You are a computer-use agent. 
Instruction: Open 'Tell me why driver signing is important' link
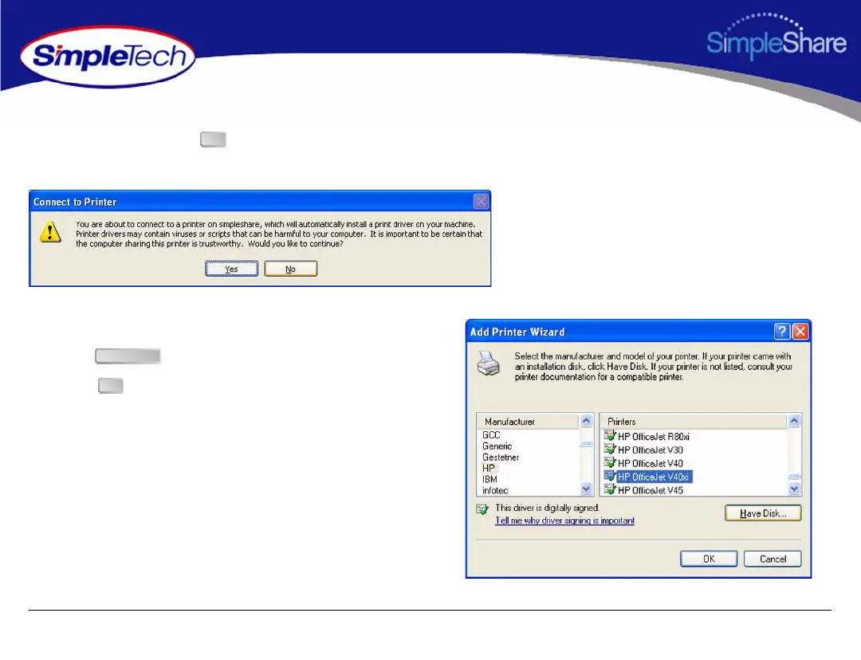tap(564, 520)
